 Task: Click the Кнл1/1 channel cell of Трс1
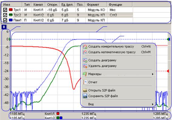coord(38,10)
